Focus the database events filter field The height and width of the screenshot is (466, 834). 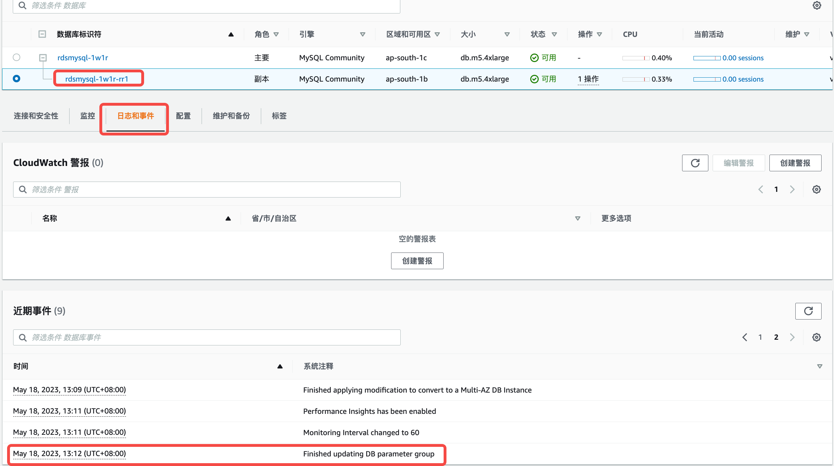pyautogui.click(x=207, y=338)
